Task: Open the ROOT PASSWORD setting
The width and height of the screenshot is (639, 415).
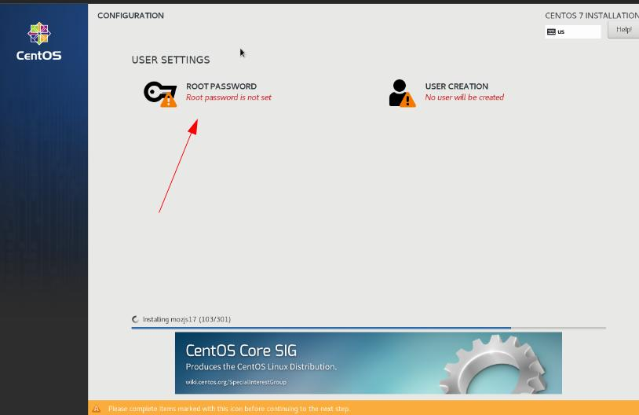Action: coord(221,86)
